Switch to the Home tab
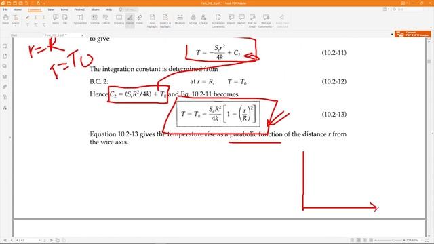The height and width of the screenshot is (244, 434). pyautogui.click(x=18, y=9)
